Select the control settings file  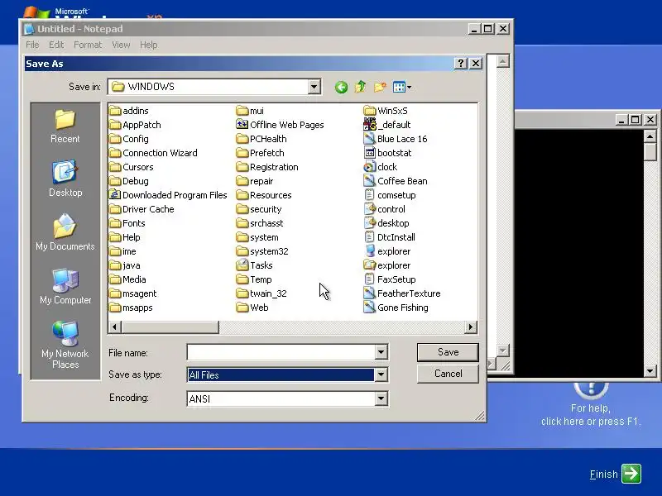point(384,209)
